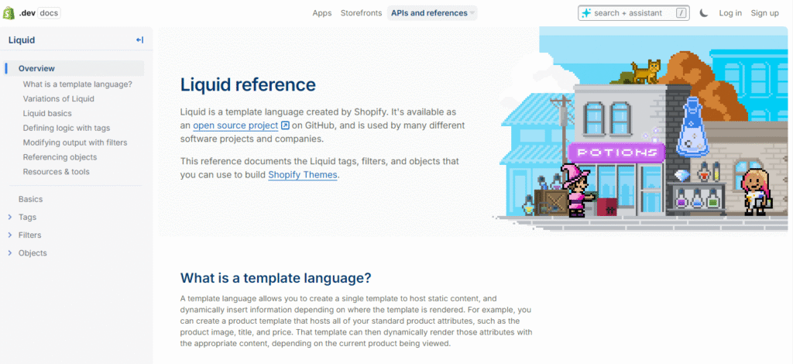Viewport: 793px width, 364px height.
Task: Click the docs label badge
Action: click(49, 13)
